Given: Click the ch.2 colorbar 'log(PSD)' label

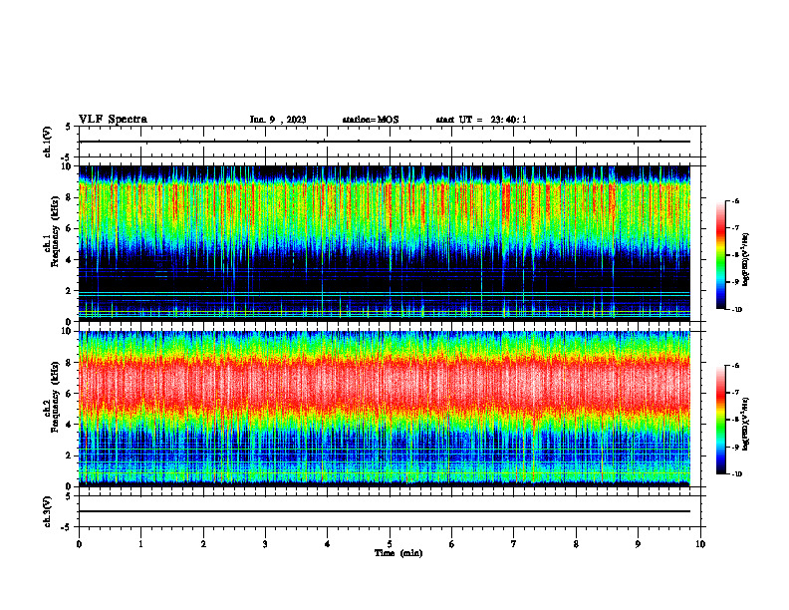Looking at the screenshot, I should 746,424.
